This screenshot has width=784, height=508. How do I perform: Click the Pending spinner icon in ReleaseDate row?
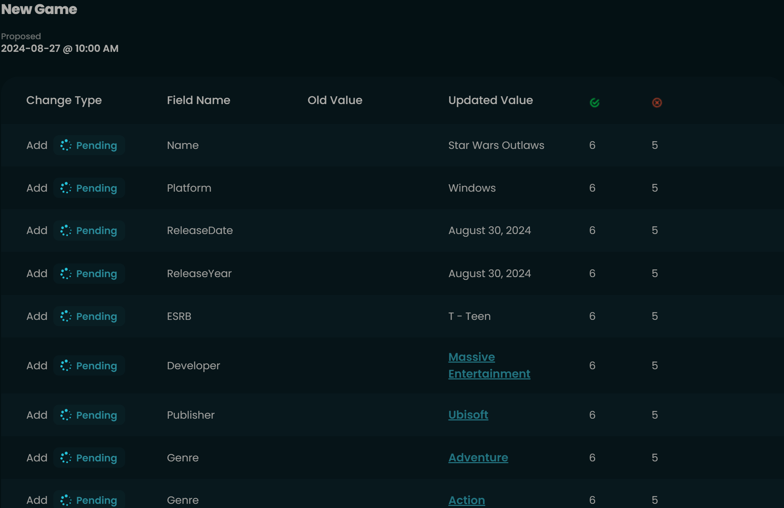coord(66,230)
